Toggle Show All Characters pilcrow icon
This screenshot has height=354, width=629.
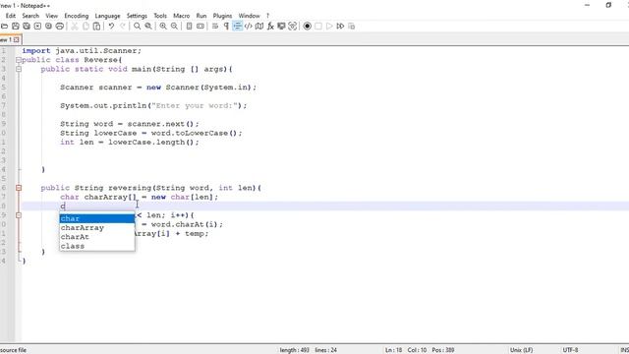click(x=226, y=27)
